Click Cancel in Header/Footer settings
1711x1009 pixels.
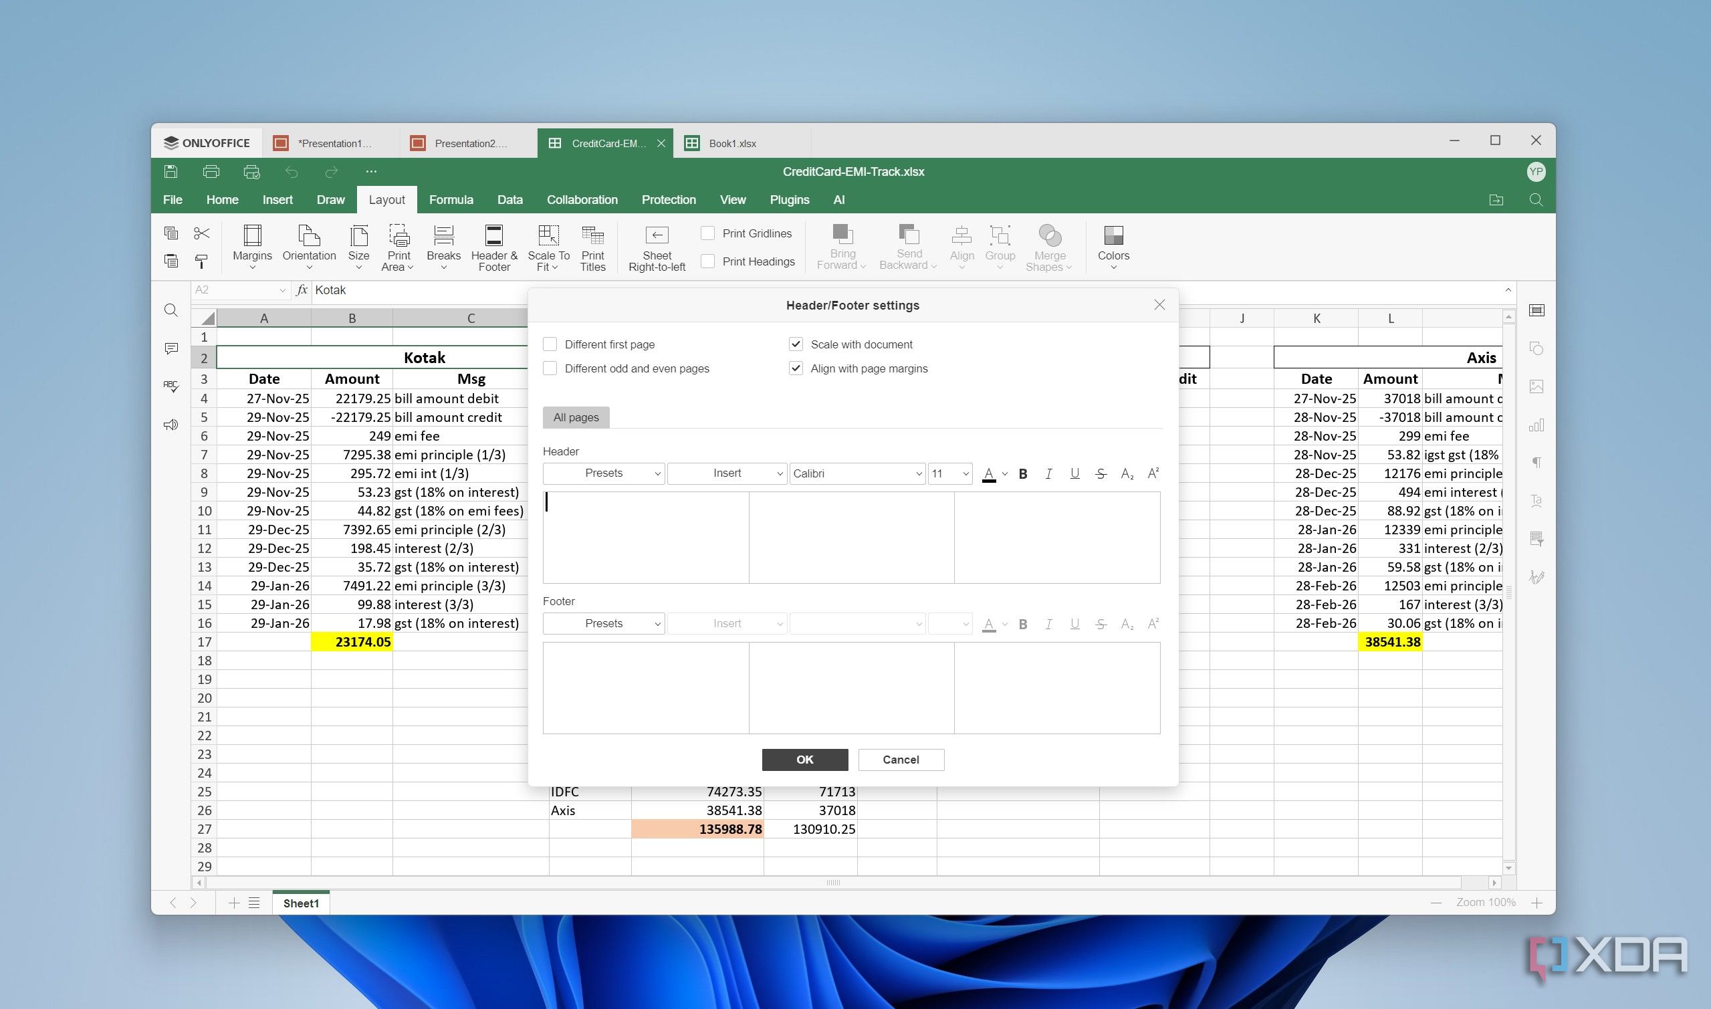point(901,760)
